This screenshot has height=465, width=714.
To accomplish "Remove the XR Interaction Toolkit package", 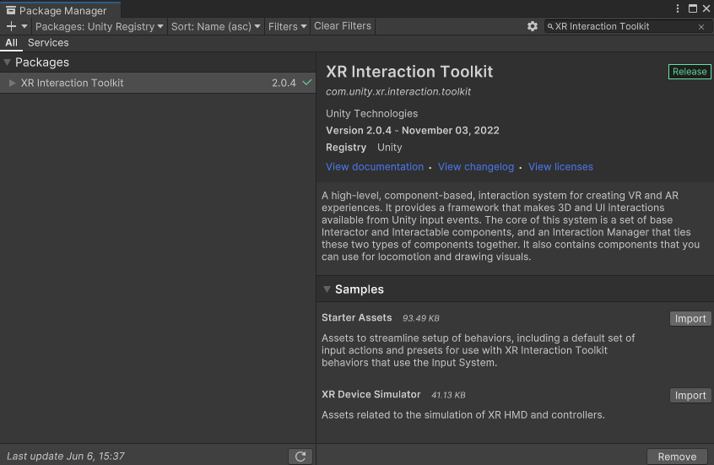I will 677,457.
